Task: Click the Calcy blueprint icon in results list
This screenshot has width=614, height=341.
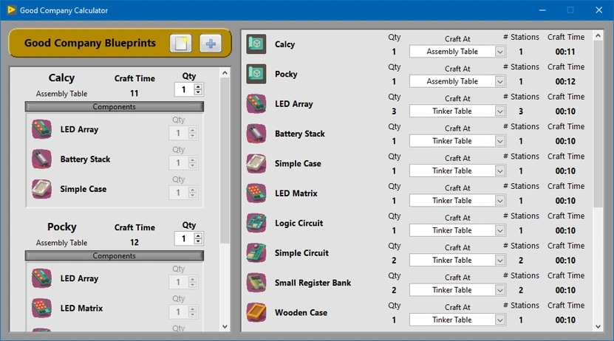Action: 256,44
